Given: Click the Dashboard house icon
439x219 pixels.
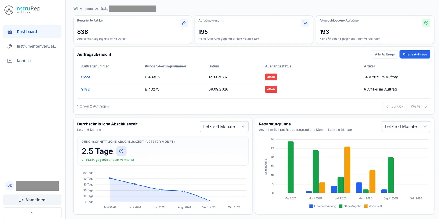Looking at the screenshot, I should coord(10,32).
